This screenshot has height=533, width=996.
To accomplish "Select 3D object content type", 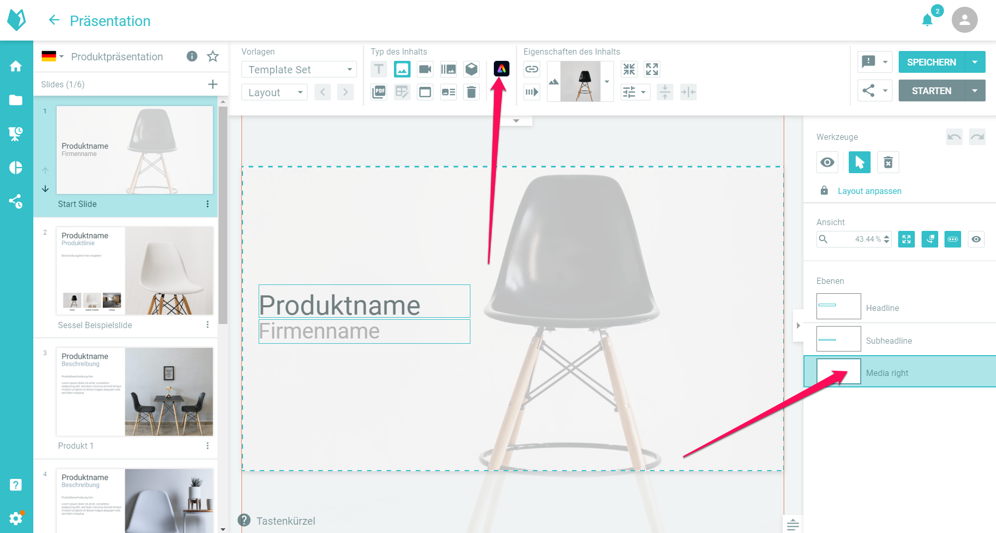I will click(471, 69).
